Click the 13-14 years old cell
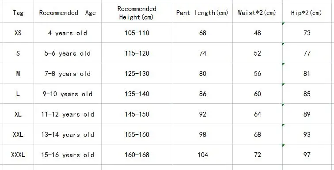Viewport: 334px width, 170px height. click(68, 134)
